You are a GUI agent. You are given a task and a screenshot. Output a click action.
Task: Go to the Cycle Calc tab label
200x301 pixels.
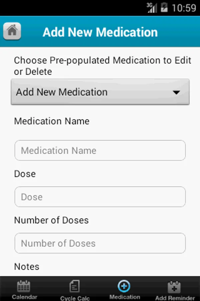pos(75,298)
